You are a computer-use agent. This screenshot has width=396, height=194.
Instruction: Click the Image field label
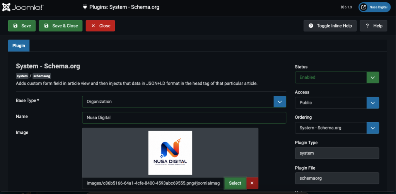pos(22,133)
